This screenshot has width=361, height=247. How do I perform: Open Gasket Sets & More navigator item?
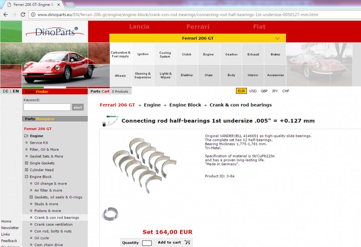[46, 156]
